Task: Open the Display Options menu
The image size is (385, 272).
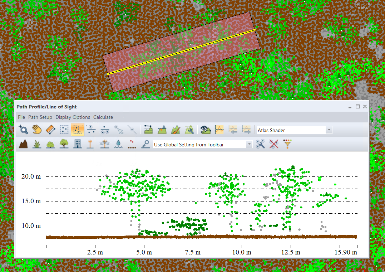Action: tap(73, 117)
